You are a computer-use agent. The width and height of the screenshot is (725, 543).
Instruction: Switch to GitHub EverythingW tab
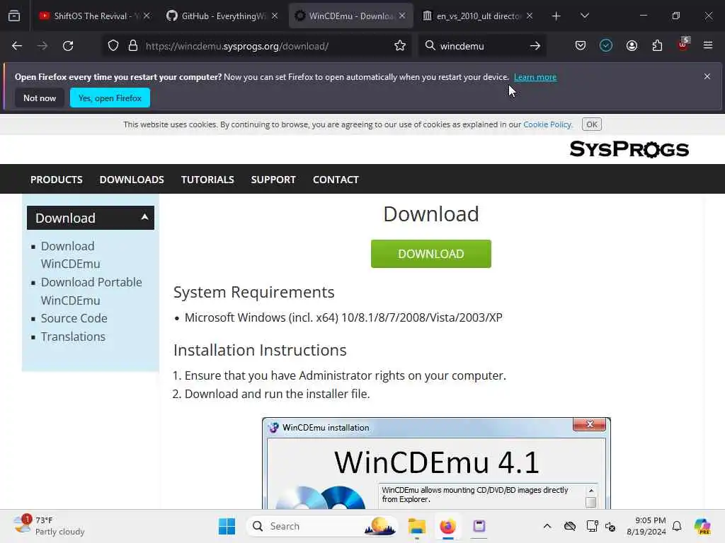tap(217, 16)
